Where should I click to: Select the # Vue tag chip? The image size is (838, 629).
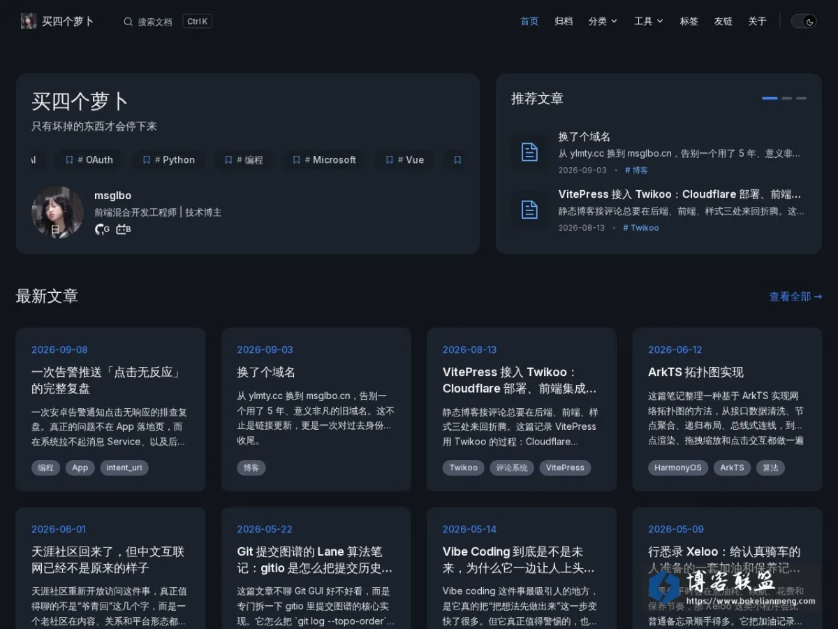point(405,160)
